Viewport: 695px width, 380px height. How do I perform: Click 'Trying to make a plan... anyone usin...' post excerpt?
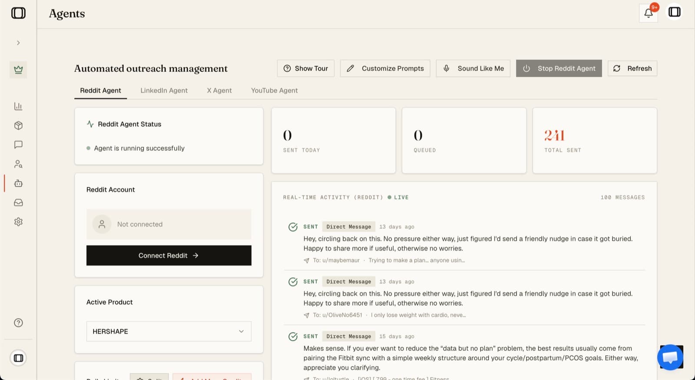click(417, 260)
